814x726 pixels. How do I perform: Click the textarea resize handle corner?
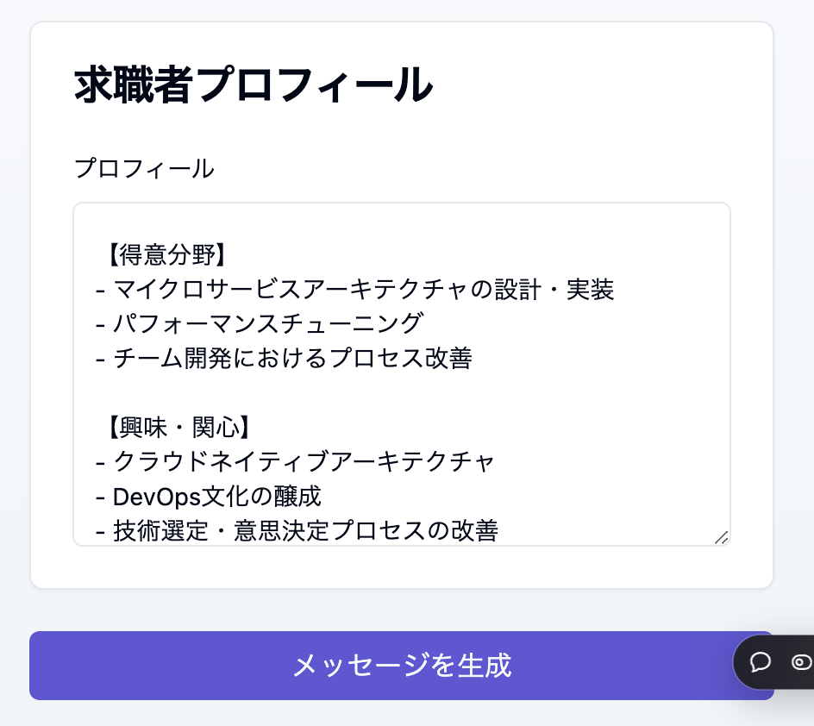pos(722,537)
